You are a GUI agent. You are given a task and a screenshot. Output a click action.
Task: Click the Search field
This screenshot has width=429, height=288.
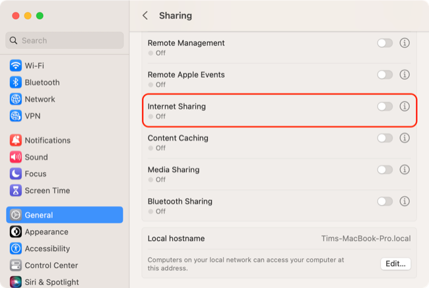pos(65,40)
